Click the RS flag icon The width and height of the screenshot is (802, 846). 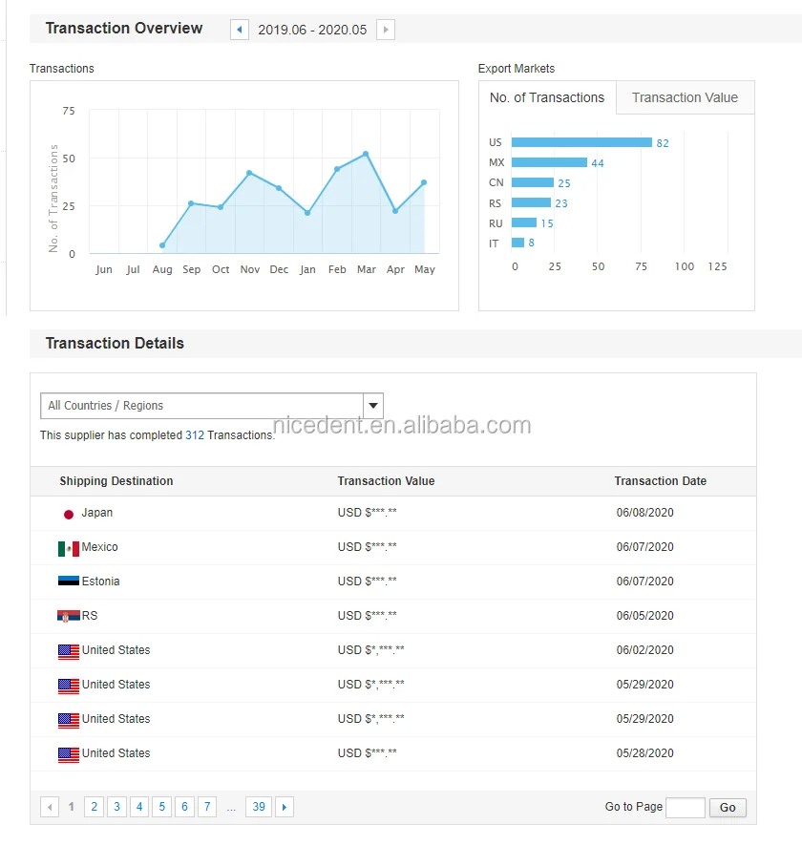pos(68,616)
